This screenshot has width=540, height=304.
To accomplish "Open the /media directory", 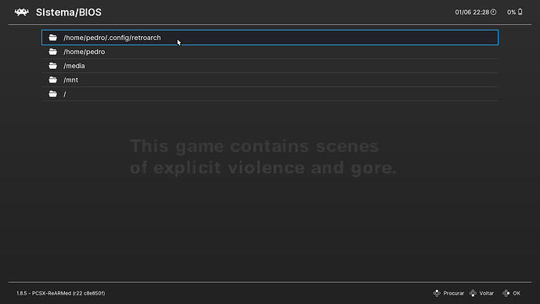I will tap(270, 66).
